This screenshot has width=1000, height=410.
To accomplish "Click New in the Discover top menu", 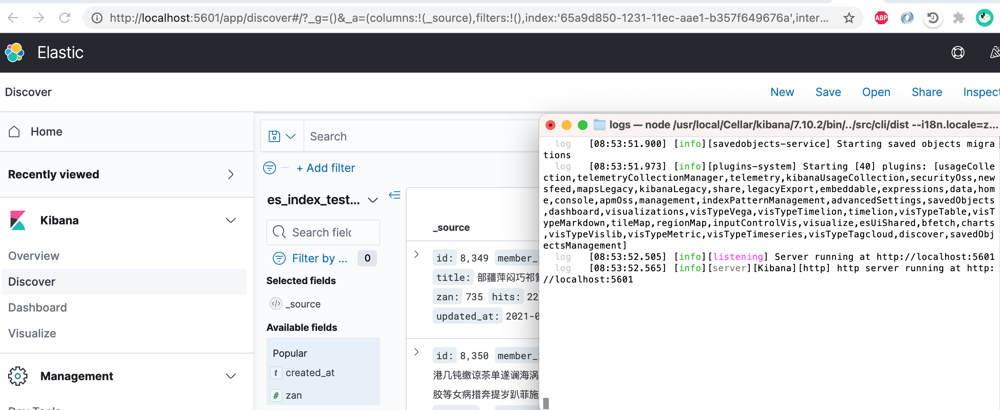I will tap(782, 92).
